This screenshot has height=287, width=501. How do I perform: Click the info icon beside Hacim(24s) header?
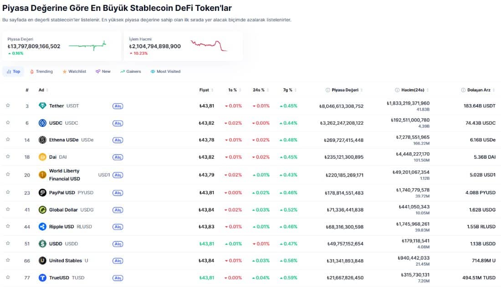click(397, 90)
